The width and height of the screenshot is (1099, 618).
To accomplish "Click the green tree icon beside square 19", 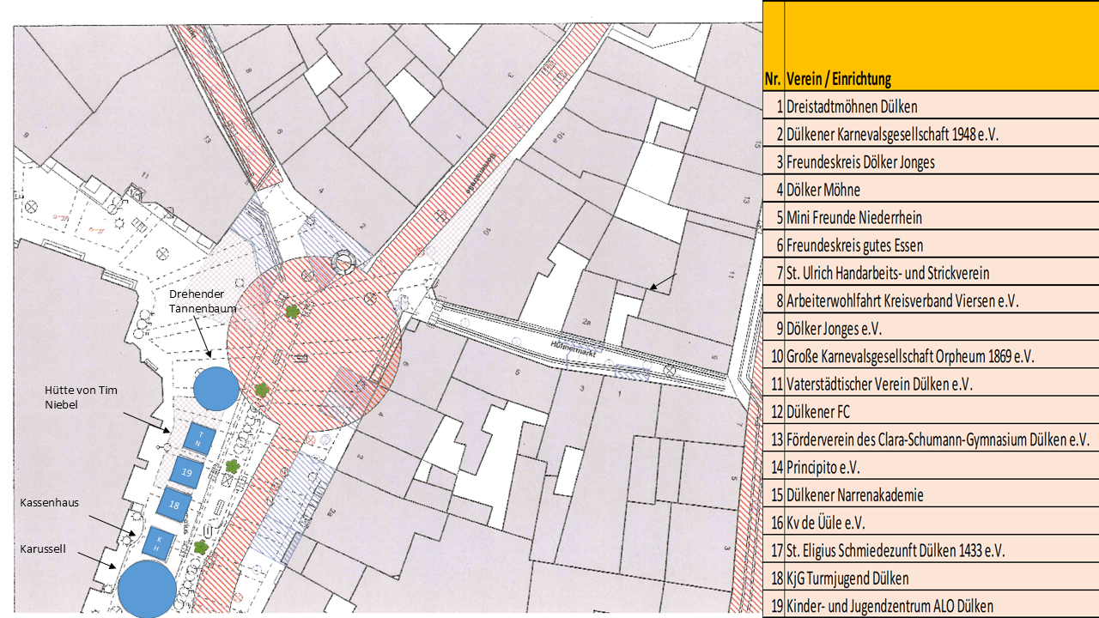I will click(x=231, y=466).
